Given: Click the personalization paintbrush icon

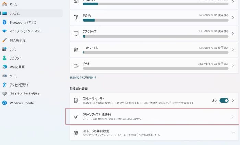Looking at the screenshot, I should coord(4,40).
